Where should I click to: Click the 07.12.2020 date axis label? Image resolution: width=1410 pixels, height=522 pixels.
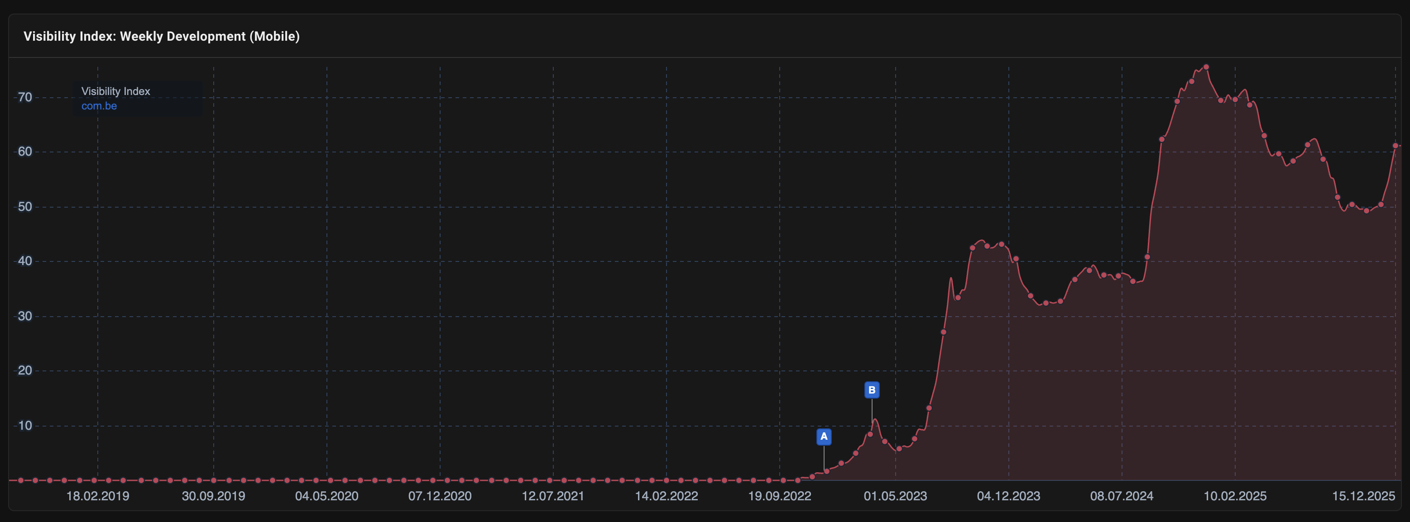(440, 496)
